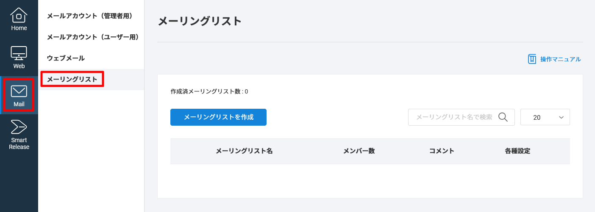Click the メーリングリスト名 column header

[x=244, y=151]
